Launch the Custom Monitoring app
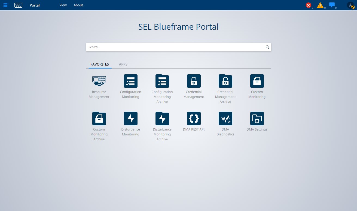357x211 pixels. 257,81
